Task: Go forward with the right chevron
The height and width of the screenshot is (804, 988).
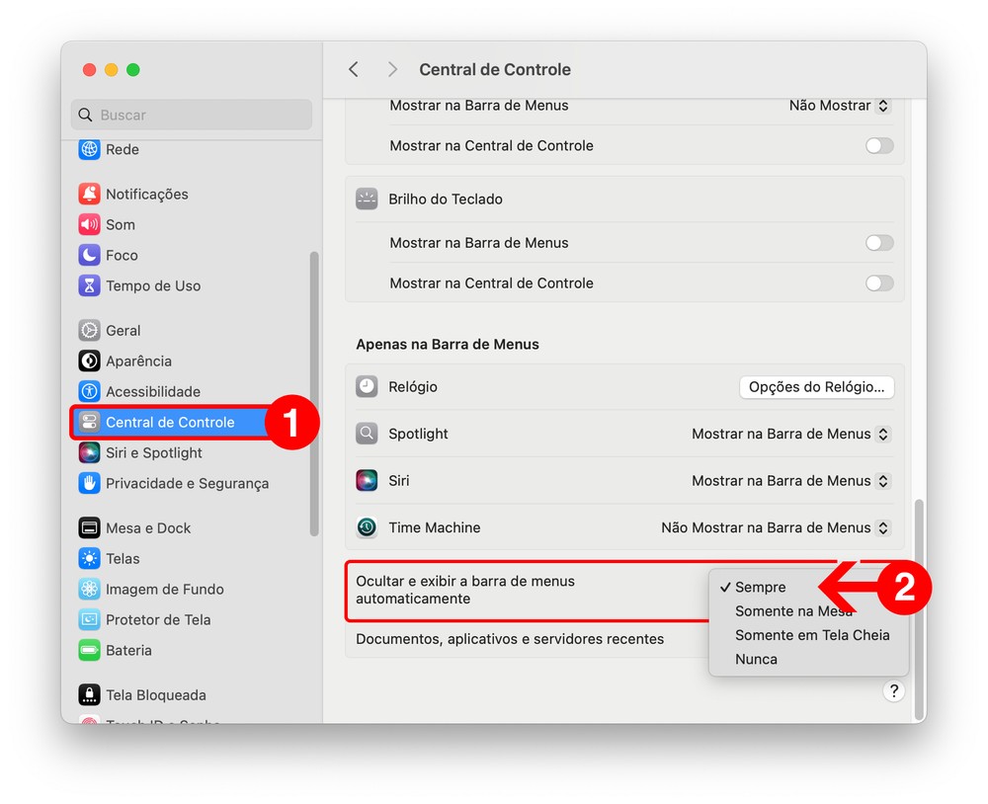Action: (392, 69)
